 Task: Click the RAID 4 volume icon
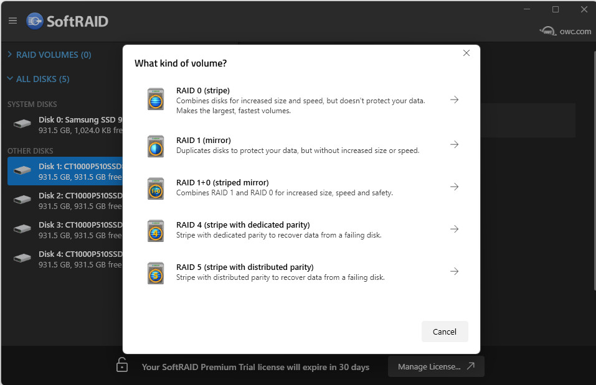(x=156, y=231)
